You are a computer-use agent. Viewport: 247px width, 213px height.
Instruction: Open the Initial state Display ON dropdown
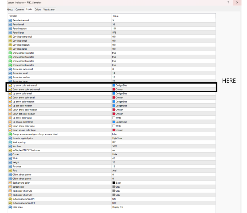tap(118, 207)
